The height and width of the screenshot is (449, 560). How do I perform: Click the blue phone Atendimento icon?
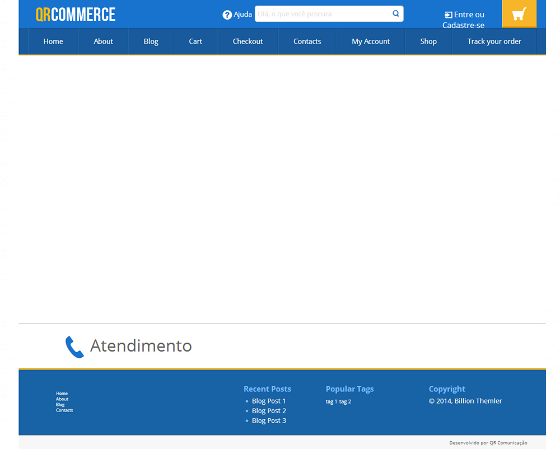click(x=74, y=347)
